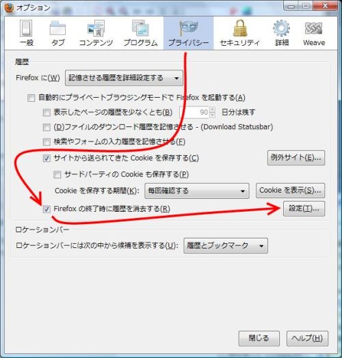The width and height of the screenshot is (342, 358).
Task: Close the オプション window with X
Action: [x=325, y=5]
